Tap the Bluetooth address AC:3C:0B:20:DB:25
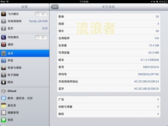 146,89
